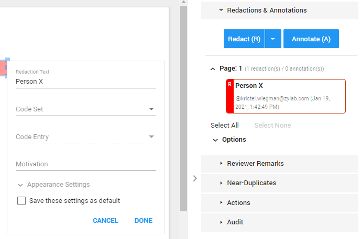This screenshot has width=361, height=239.
Task: Expand Appearance Settings section
Action: (54, 185)
